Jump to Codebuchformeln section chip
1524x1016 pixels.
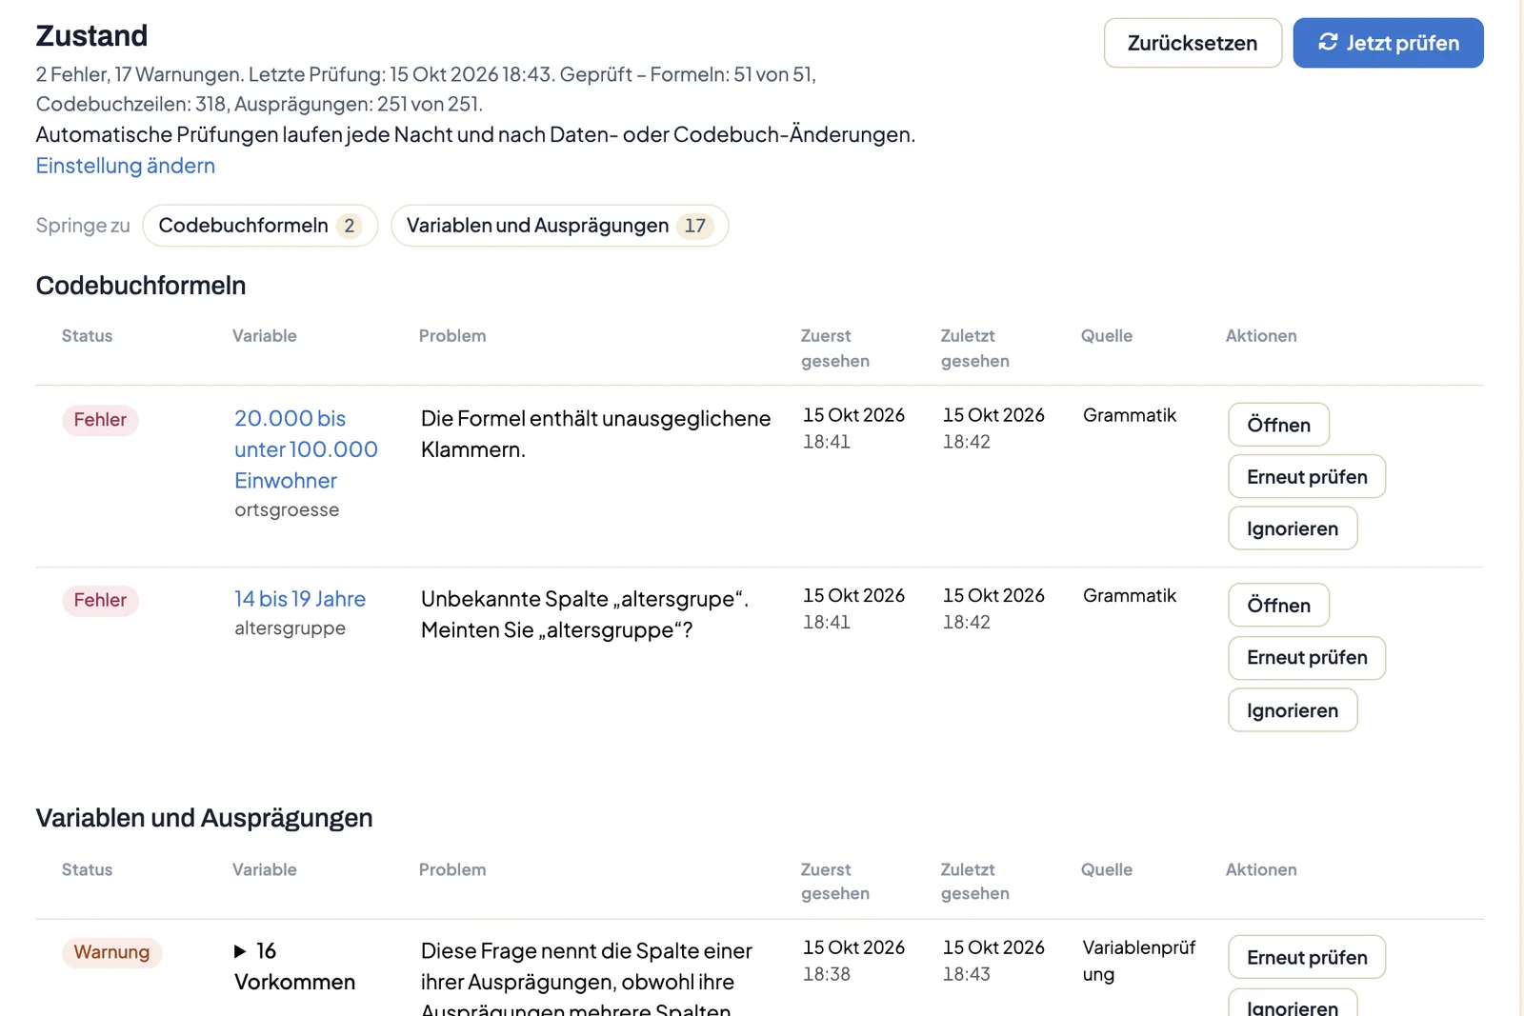point(260,226)
